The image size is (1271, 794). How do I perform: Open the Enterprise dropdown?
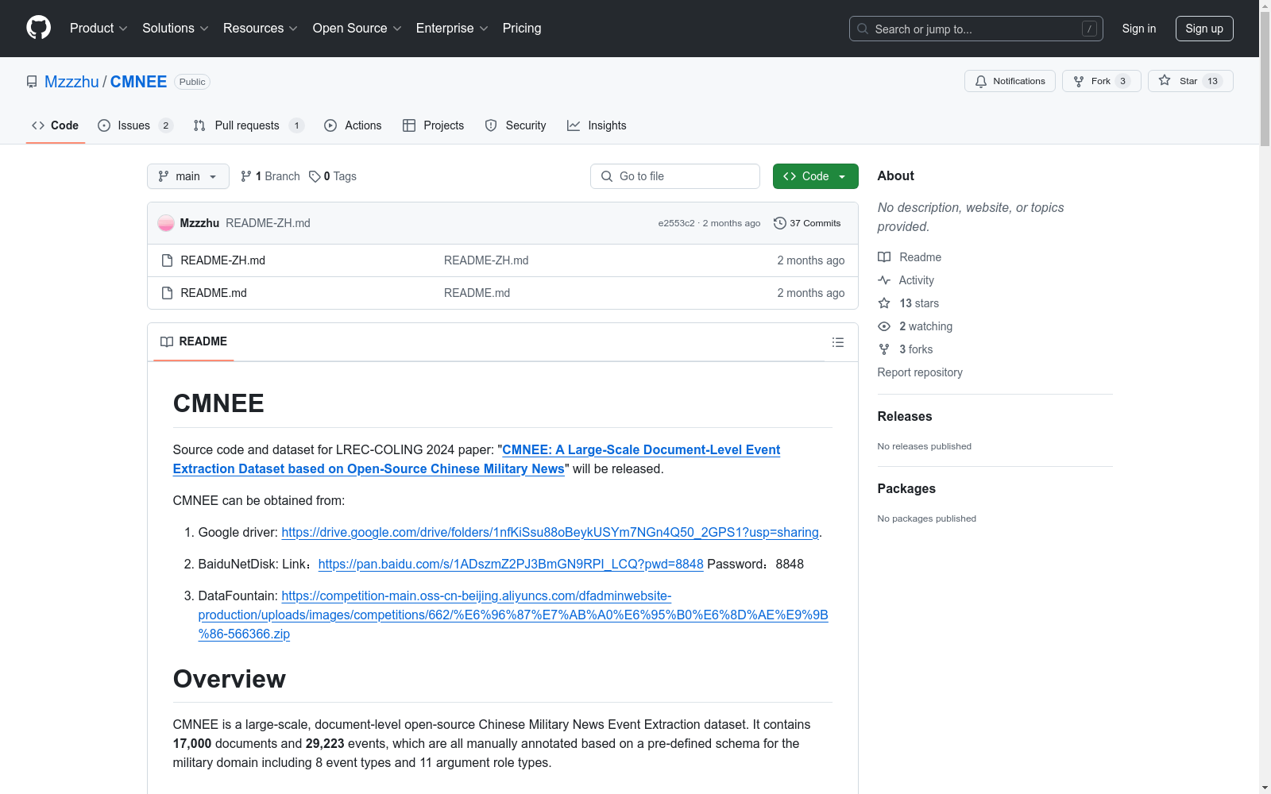(x=452, y=29)
